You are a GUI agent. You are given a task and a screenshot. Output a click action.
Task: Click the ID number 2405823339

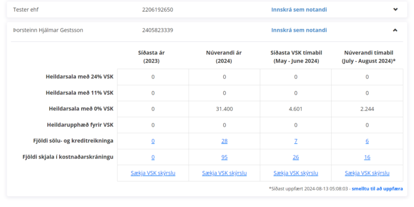click(157, 30)
